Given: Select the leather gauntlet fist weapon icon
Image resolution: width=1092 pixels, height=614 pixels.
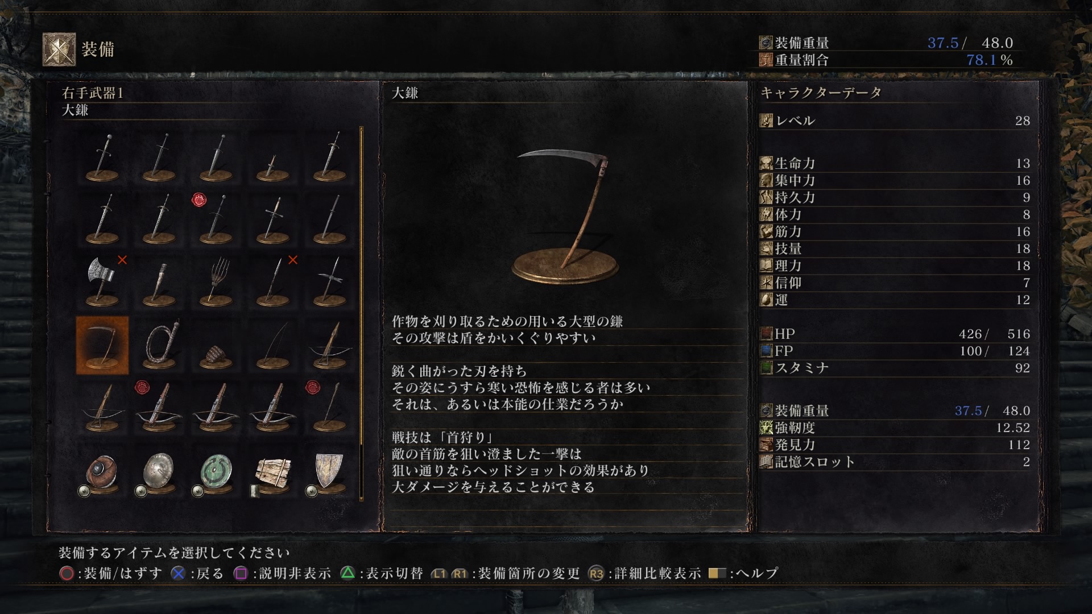Looking at the screenshot, I should 216,345.
